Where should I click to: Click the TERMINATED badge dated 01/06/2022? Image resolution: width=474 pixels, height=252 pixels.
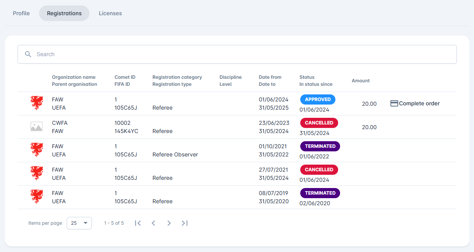click(320, 146)
